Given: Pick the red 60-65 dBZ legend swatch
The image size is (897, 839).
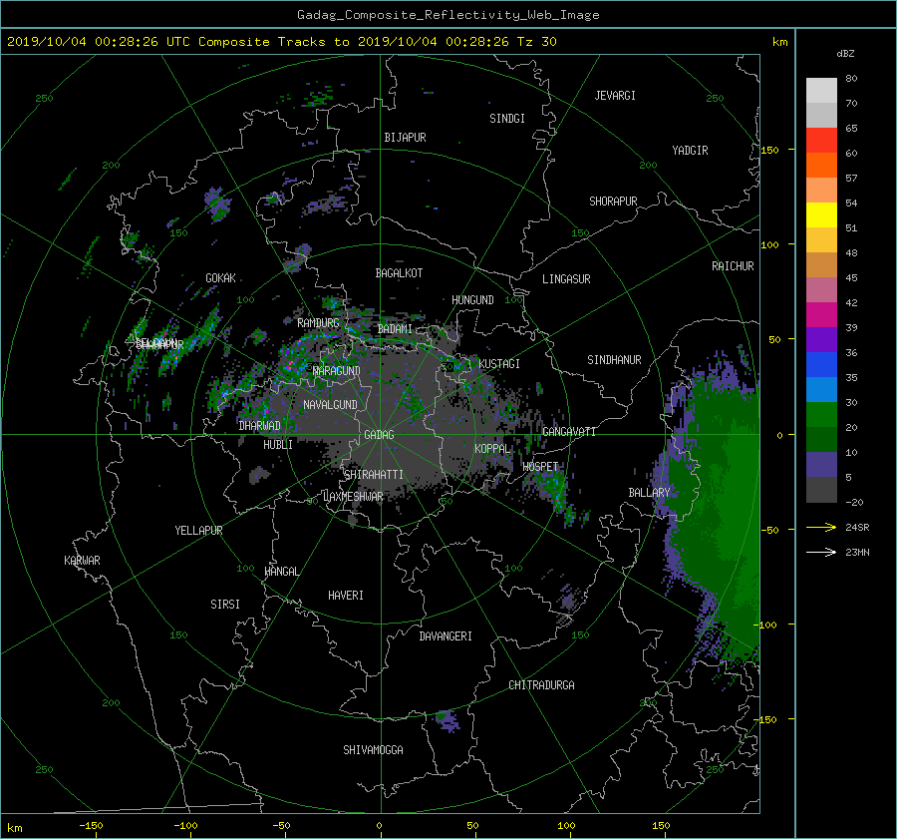Looking at the screenshot, I should point(821,140).
